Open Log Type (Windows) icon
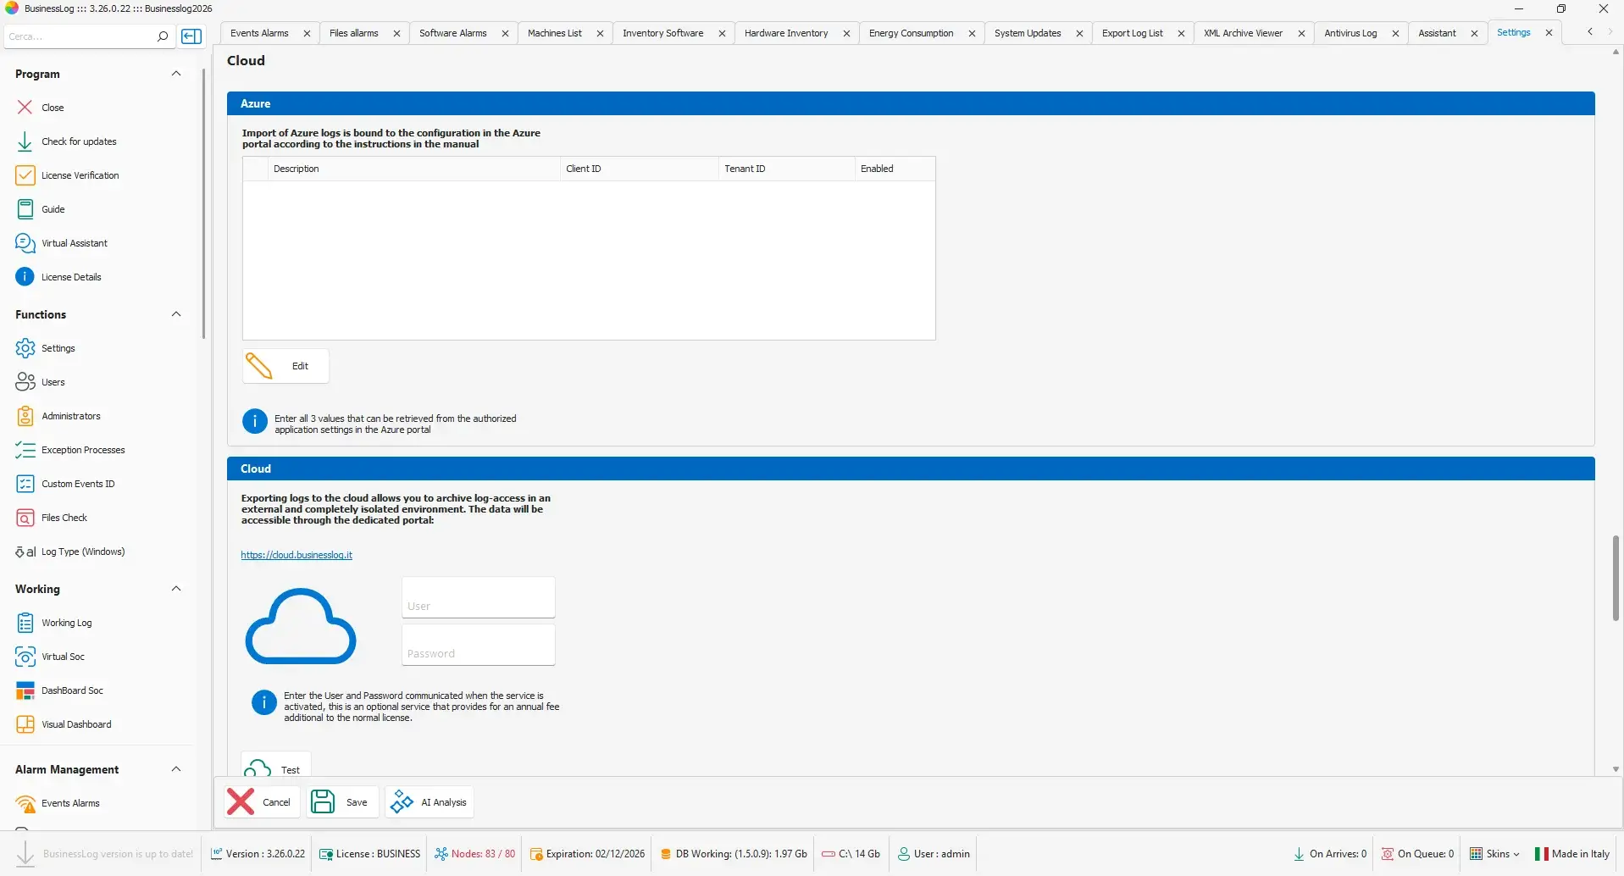This screenshot has width=1624, height=876. pyautogui.click(x=25, y=552)
